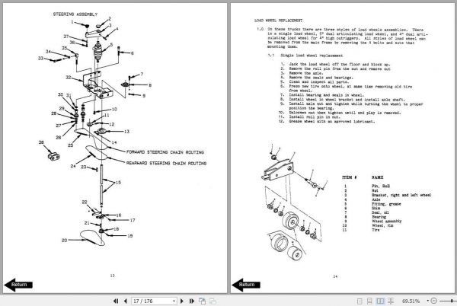Click part number 38 in steering diagram

[x=41, y=142]
